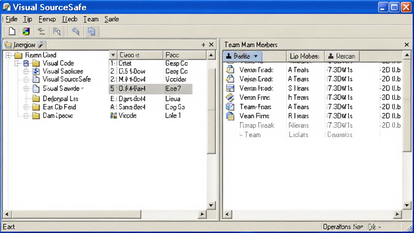This screenshot has height=233, width=414.
Task: Click the link chain toolbar icon
Action: (x=76, y=32)
